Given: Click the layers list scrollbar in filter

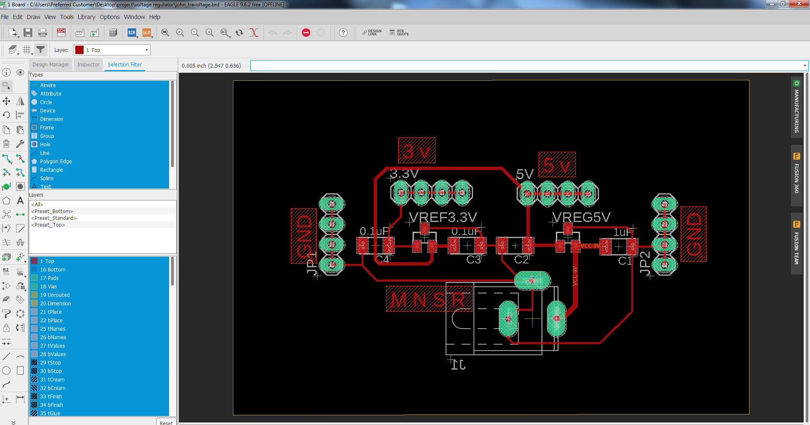Looking at the screenshot, I should point(172,271).
